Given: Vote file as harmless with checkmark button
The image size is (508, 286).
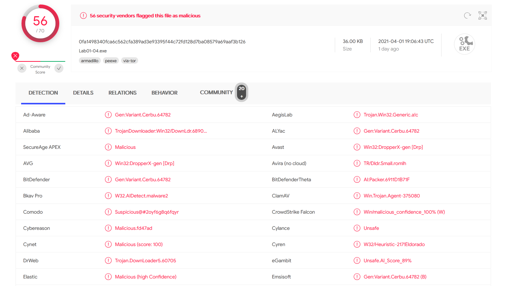Looking at the screenshot, I should [59, 68].
